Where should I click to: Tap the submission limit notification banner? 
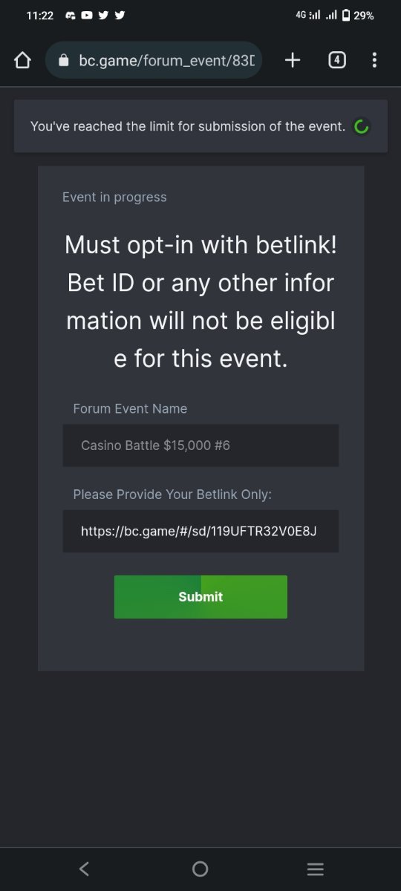pyautogui.click(x=200, y=126)
